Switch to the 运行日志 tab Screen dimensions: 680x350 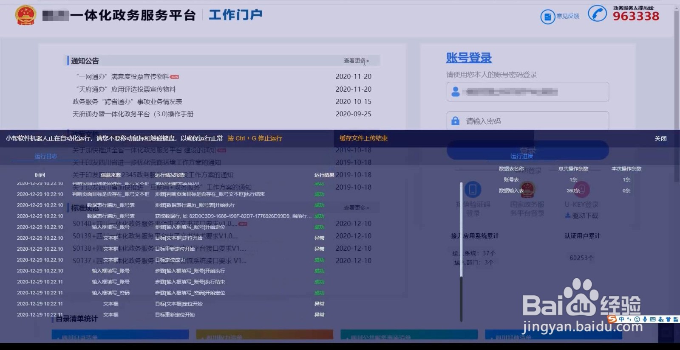click(46, 157)
